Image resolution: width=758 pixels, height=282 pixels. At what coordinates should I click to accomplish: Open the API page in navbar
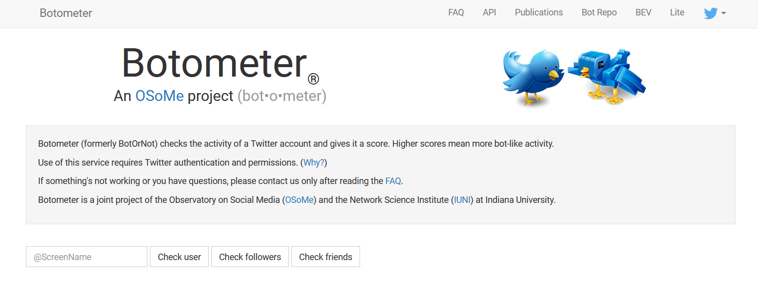pos(489,13)
